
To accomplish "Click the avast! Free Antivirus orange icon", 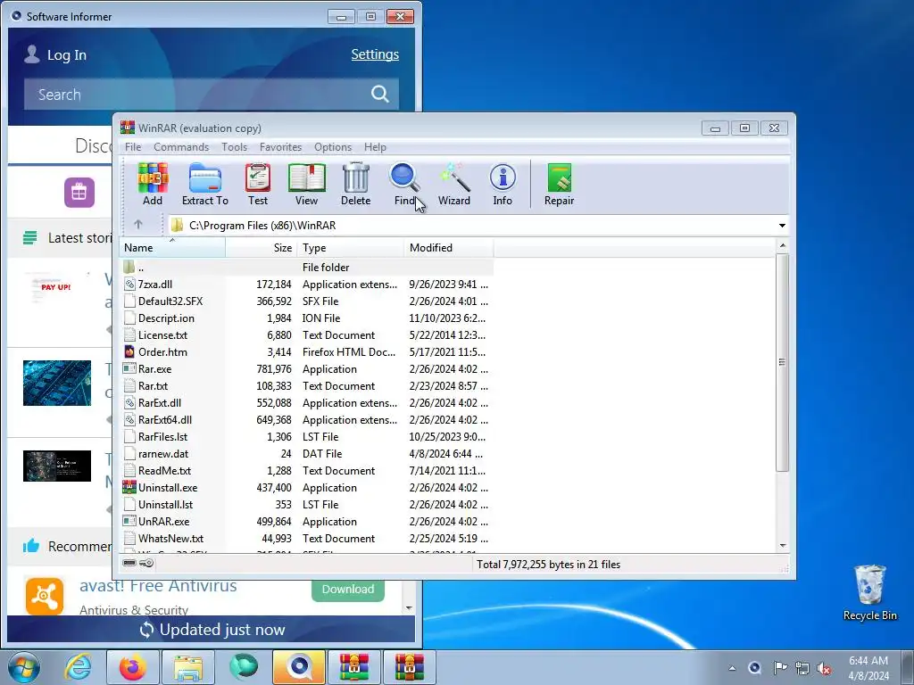I will pyautogui.click(x=45, y=595).
